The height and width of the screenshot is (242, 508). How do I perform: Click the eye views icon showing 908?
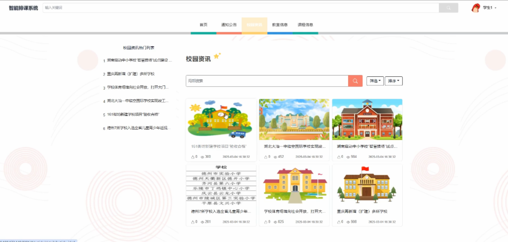(x=348, y=222)
